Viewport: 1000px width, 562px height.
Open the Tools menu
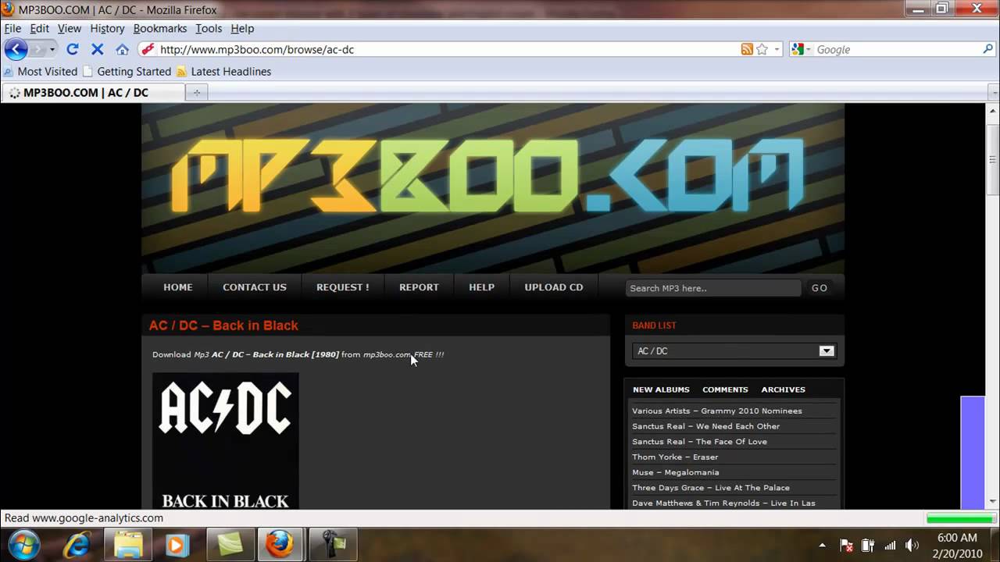point(209,28)
